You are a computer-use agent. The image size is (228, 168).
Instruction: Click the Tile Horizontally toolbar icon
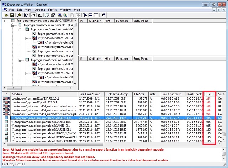pyautogui.click(x=90, y=15)
